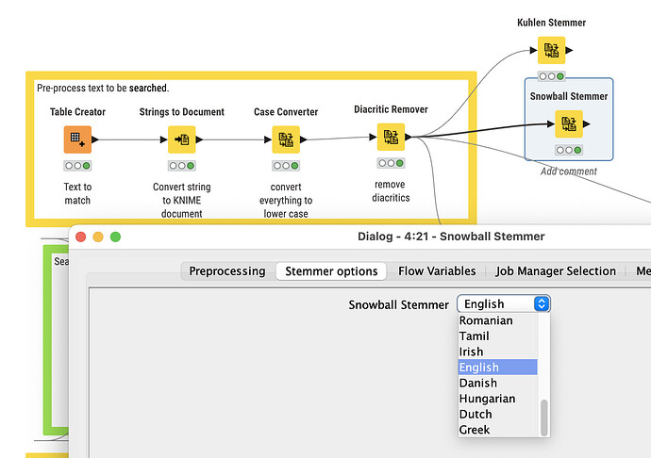Click the 'Text to match' node comment
Viewport: 651px width, 458px height.
pos(77,193)
